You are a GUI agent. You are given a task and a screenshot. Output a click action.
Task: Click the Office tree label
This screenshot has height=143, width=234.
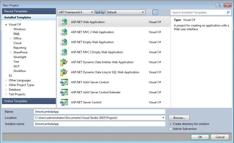[x=17, y=39]
